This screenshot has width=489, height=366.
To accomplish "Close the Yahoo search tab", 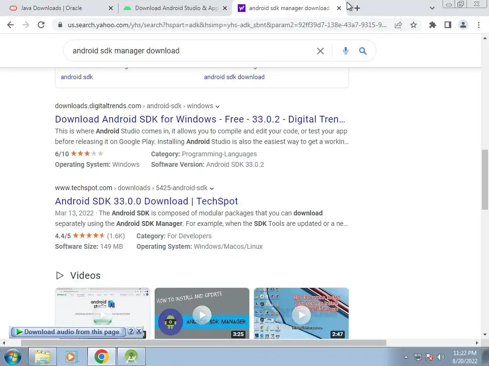I will (339, 9).
